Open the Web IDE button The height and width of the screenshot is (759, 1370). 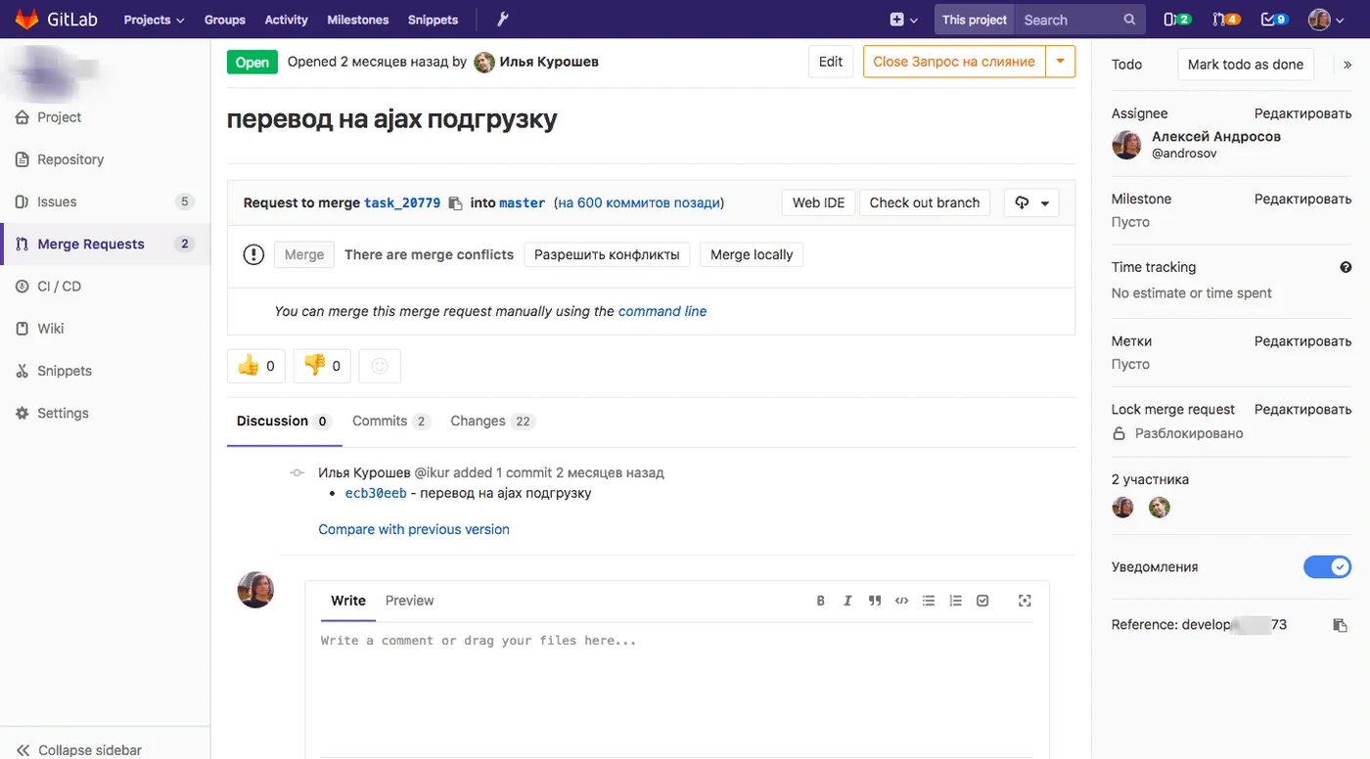click(818, 202)
